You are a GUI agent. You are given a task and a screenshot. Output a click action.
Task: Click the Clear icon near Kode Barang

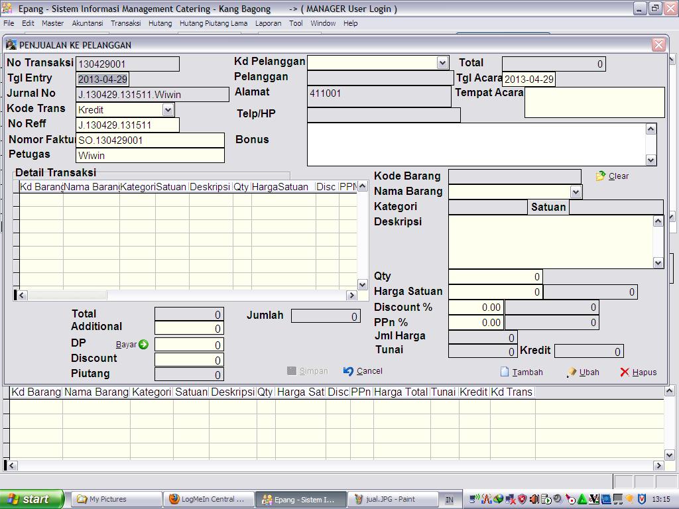[601, 176]
